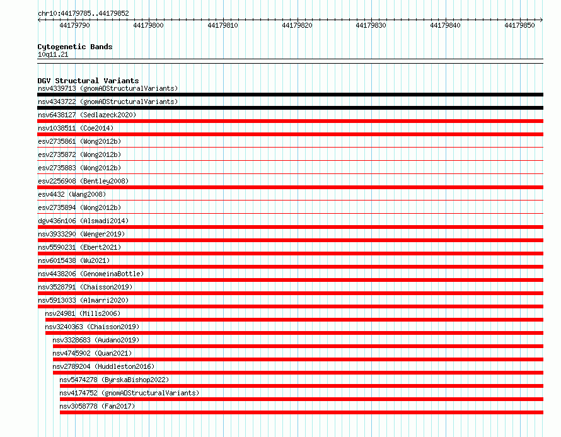Open nsv4745902 Quan2021 variant

click(92, 353)
